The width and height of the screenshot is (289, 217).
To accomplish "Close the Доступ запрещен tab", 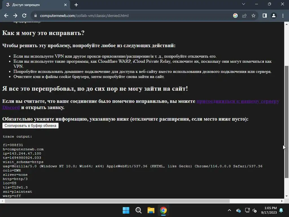I will click(x=65, y=5).
